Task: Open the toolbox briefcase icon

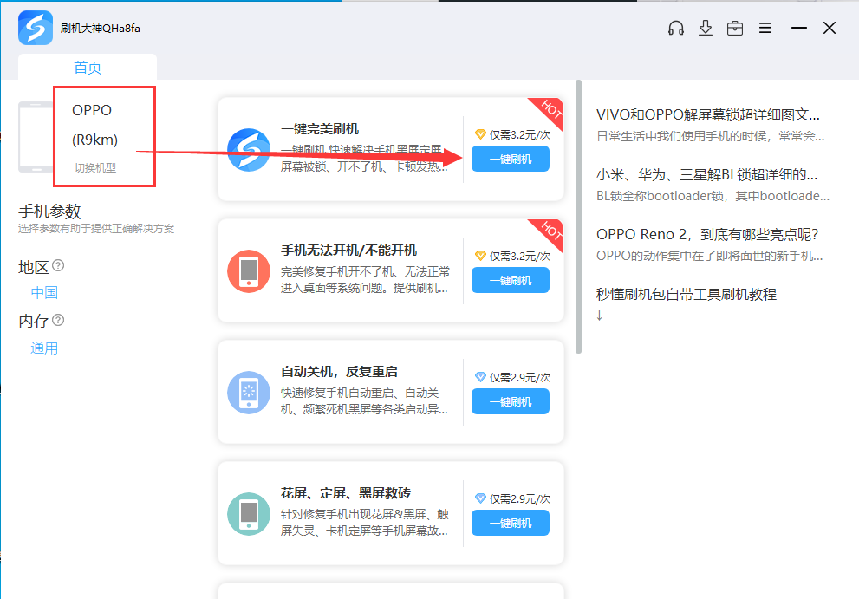Action: [735, 28]
